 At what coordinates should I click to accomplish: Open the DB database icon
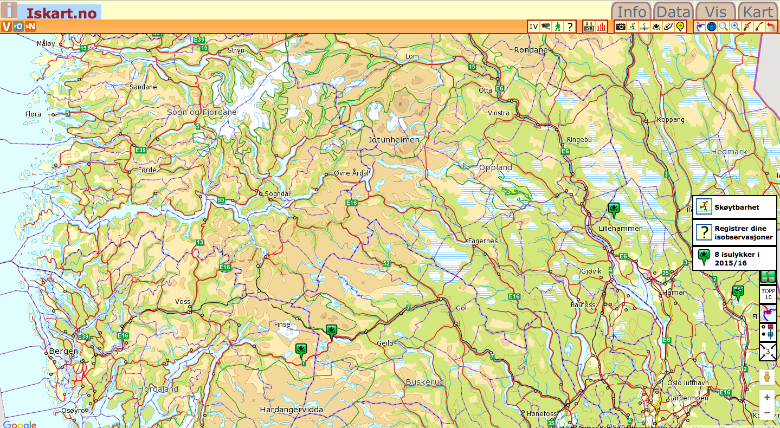pos(589,27)
